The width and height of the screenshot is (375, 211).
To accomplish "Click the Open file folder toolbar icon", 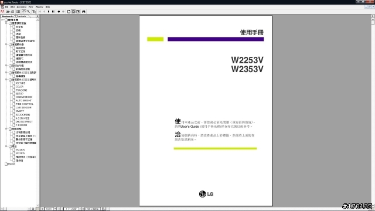I will 8,12.
